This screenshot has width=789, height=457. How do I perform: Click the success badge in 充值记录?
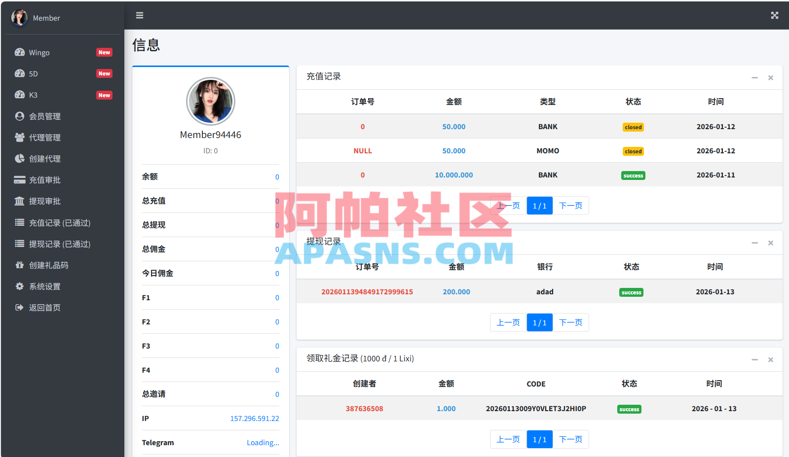pyautogui.click(x=633, y=176)
